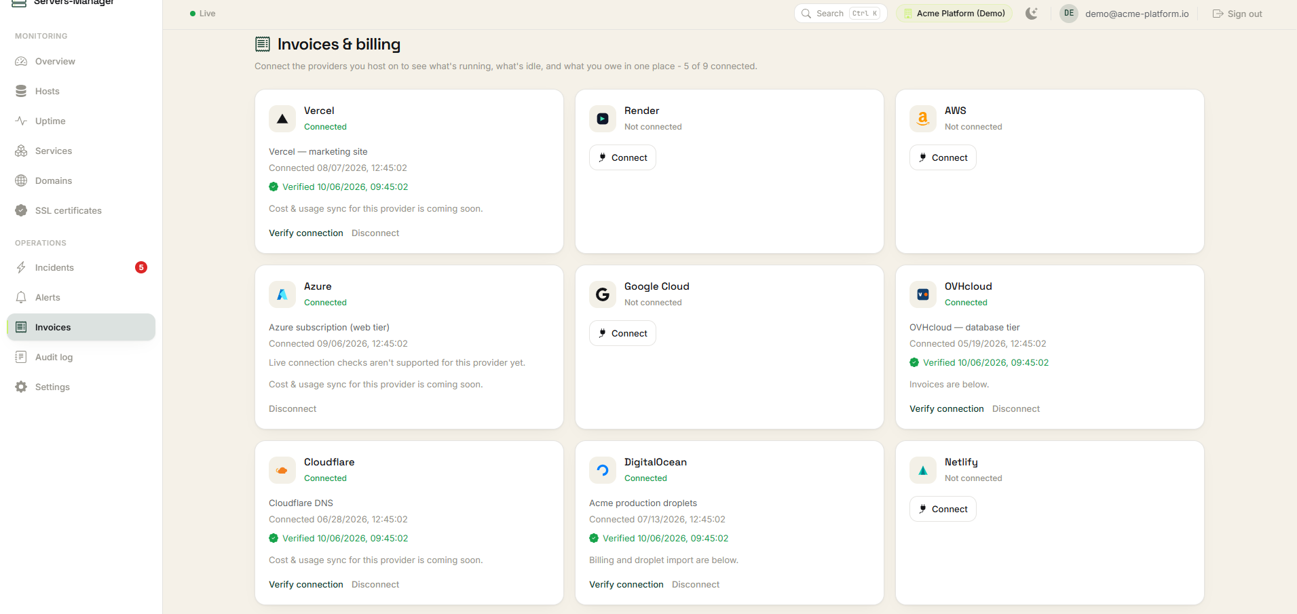
Task: Click the Google Cloud G logo
Action: tap(603, 294)
